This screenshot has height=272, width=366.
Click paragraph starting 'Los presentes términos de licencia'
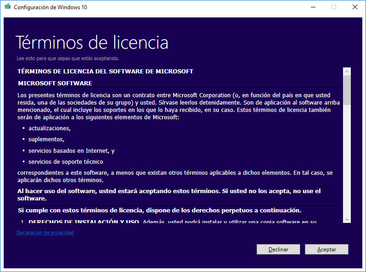point(178,106)
